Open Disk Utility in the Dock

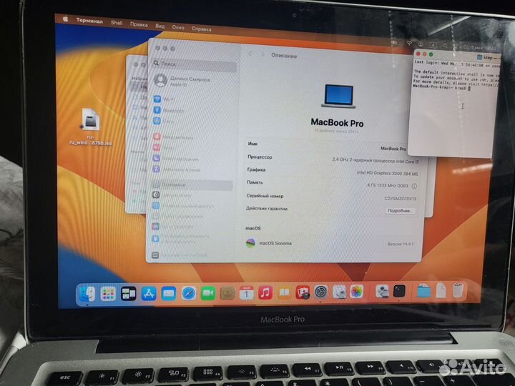pyautogui.click(x=339, y=292)
